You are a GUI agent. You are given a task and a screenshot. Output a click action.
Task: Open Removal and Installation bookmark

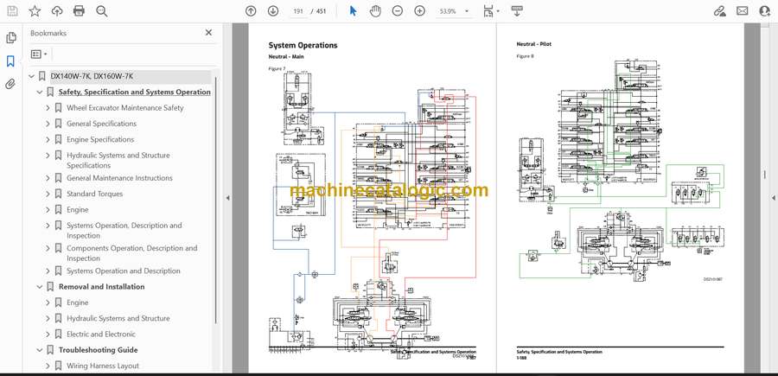[101, 287]
